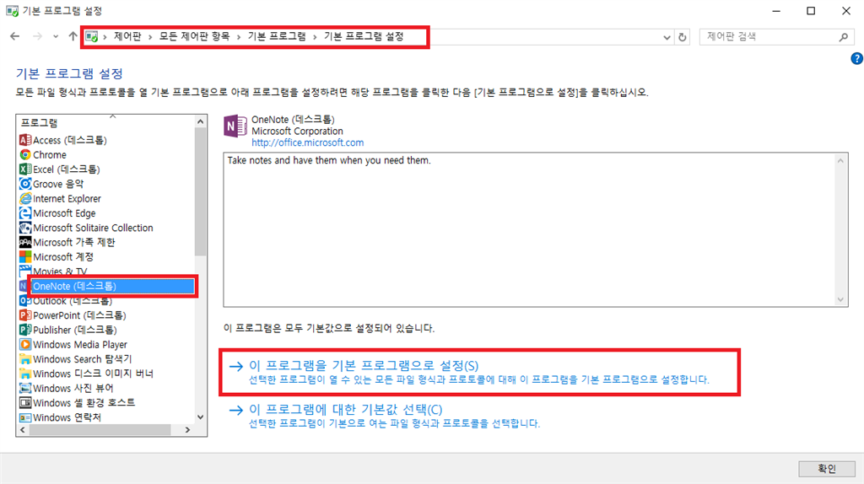This screenshot has height=484, width=864.
Task: Select the Windows 셸 환경 호스트 icon
Action: pyautogui.click(x=24, y=403)
